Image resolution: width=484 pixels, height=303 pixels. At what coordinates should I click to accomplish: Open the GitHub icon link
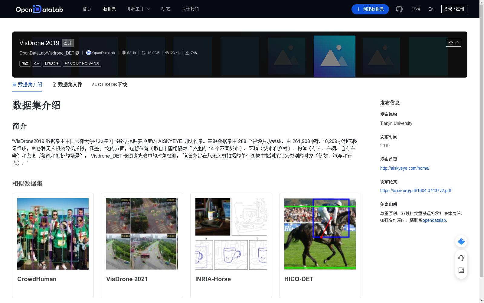tap(399, 9)
